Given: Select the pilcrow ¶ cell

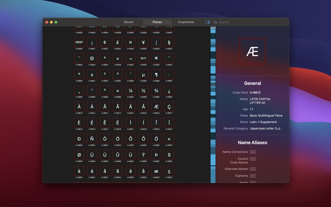Looking at the screenshot, I should pos(156,74).
